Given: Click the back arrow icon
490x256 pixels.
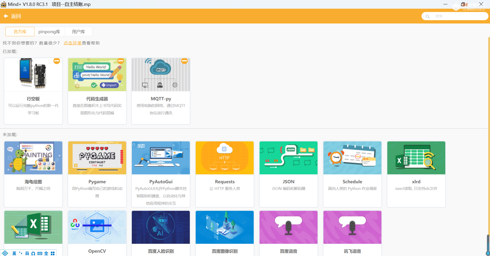Looking at the screenshot, I should click(6, 16).
